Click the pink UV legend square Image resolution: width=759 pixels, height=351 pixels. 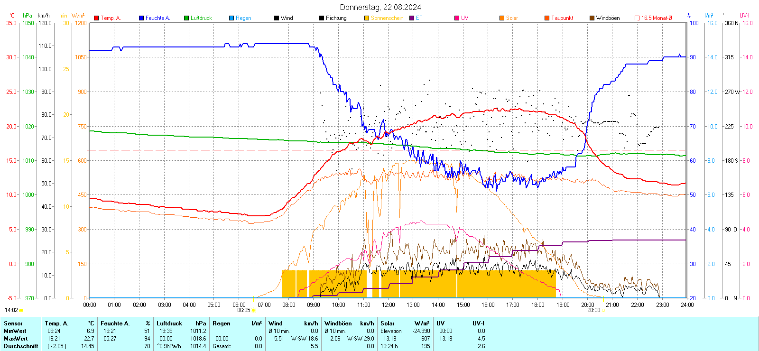pos(457,18)
